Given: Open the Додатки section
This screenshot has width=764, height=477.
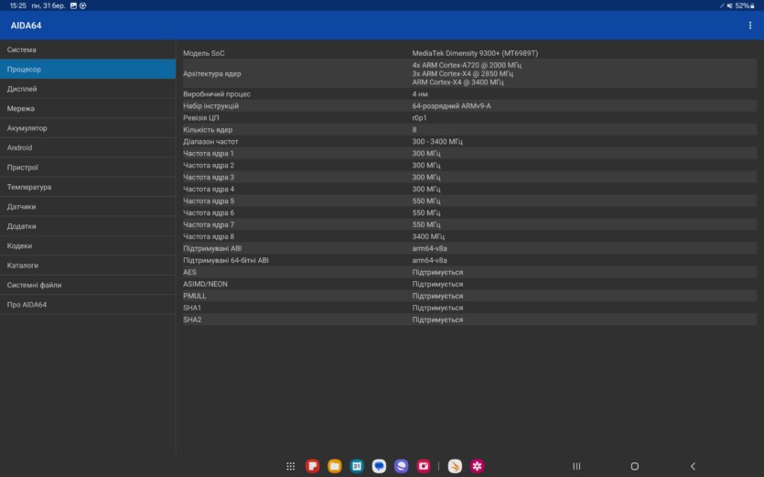Looking at the screenshot, I should coord(88,226).
